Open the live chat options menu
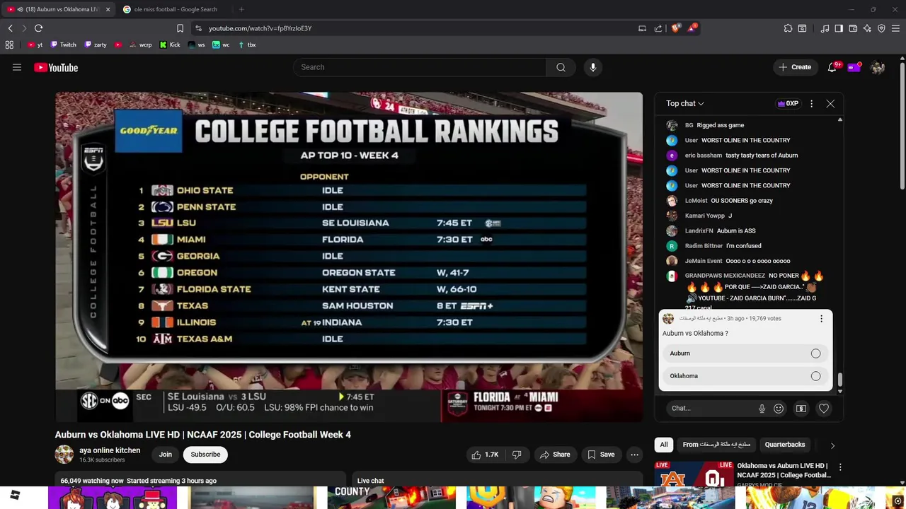 click(x=811, y=103)
